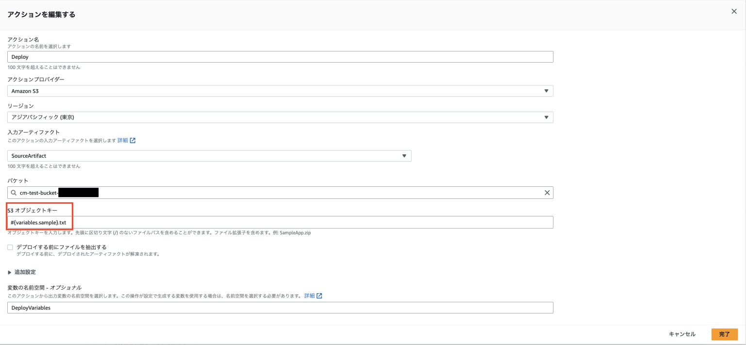
Task: Click the dropdown arrow on アクションプロバイダー
Action: point(547,91)
